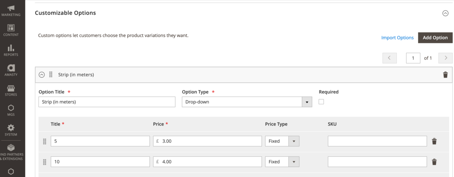Viewport: 454px width, 177px height.
Task: Delete the Strip (in meters) option
Action: coord(445,75)
